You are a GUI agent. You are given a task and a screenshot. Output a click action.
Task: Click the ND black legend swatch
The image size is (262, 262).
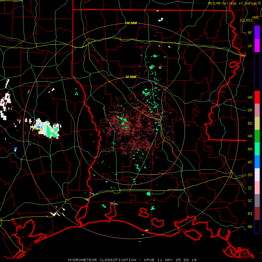pyautogui.click(x=257, y=226)
